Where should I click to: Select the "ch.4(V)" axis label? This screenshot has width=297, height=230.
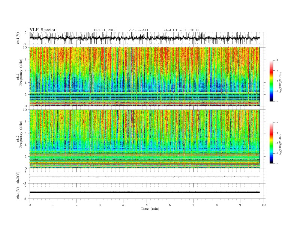click(18, 193)
